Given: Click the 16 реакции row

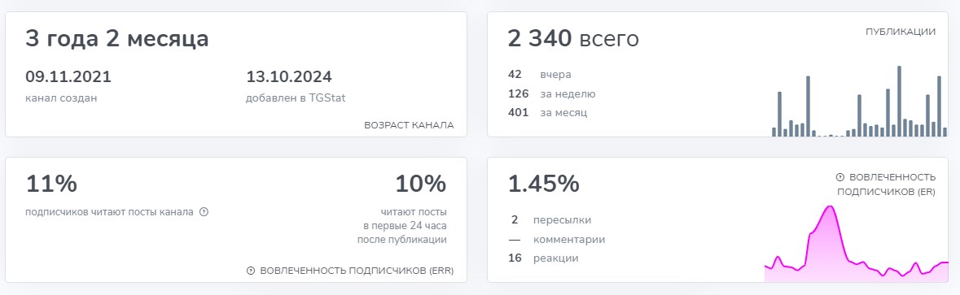Looking at the screenshot, I should click(543, 258).
